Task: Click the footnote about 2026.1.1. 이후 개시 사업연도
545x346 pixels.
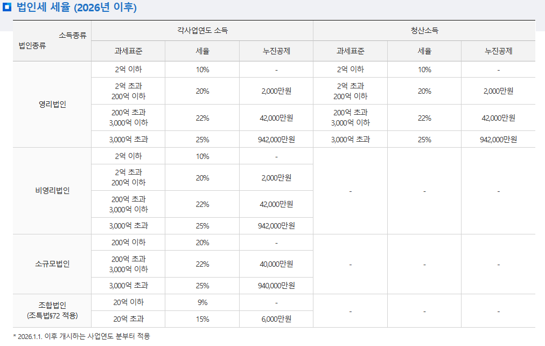Action: (82, 336)
